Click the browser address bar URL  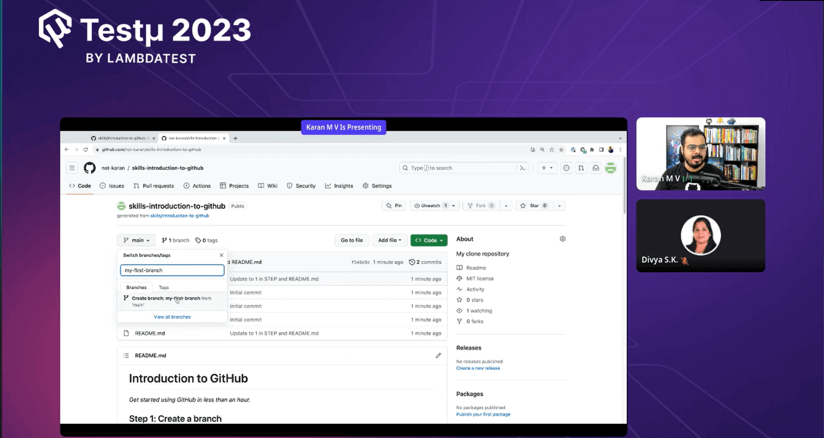pos(151,149)
